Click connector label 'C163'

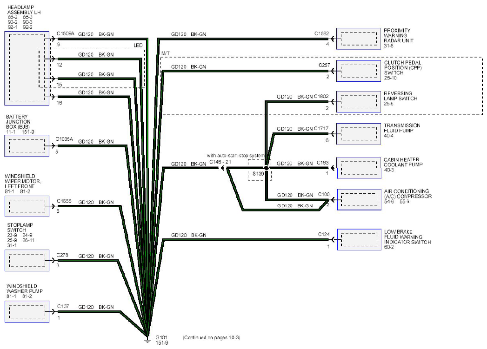[323, 163]
